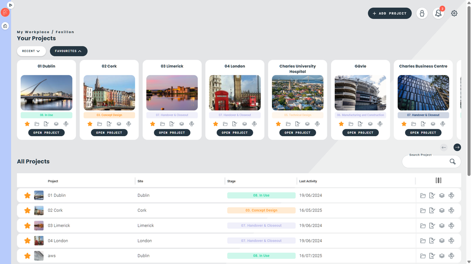Screen dimensions: 471x264
Task: Click layers icon on 02 Cork card
Action: click(119, 124)
